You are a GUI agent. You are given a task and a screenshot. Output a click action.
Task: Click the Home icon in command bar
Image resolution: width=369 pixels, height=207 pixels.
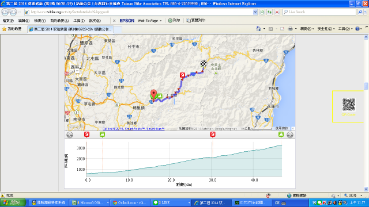(x=258, y=29)
